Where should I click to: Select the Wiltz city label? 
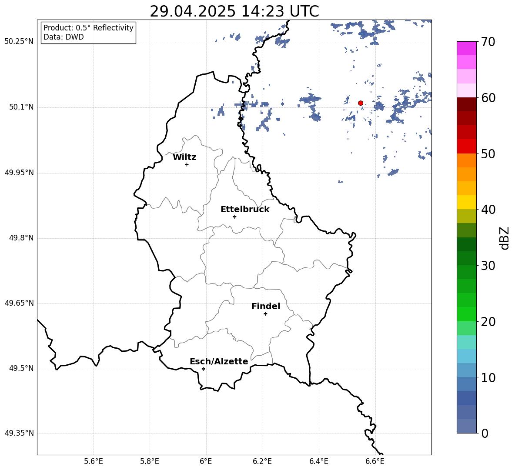(184, 157)
